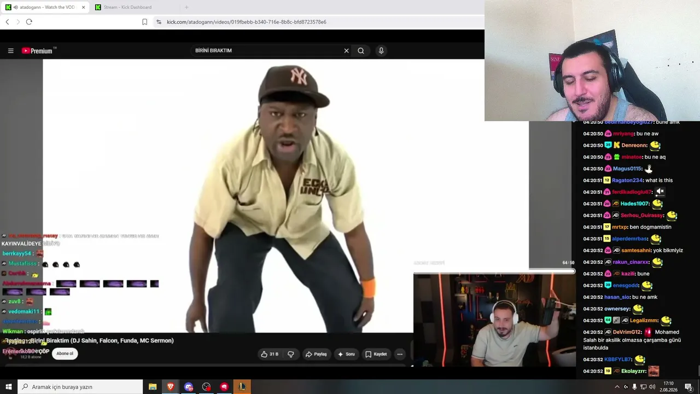Image resolution: width=700 pixels, height=394 pixels.
Task: Click username Legalizmm in chat
Action: (644, 320)
